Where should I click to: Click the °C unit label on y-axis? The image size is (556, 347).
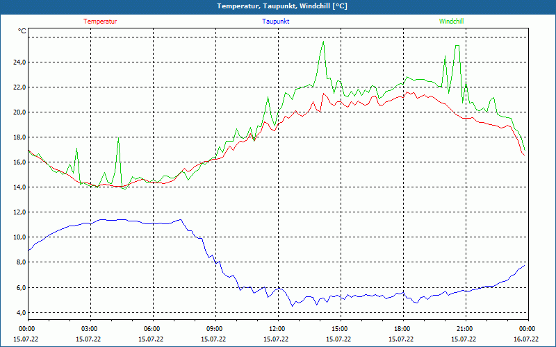coord(22,31)
